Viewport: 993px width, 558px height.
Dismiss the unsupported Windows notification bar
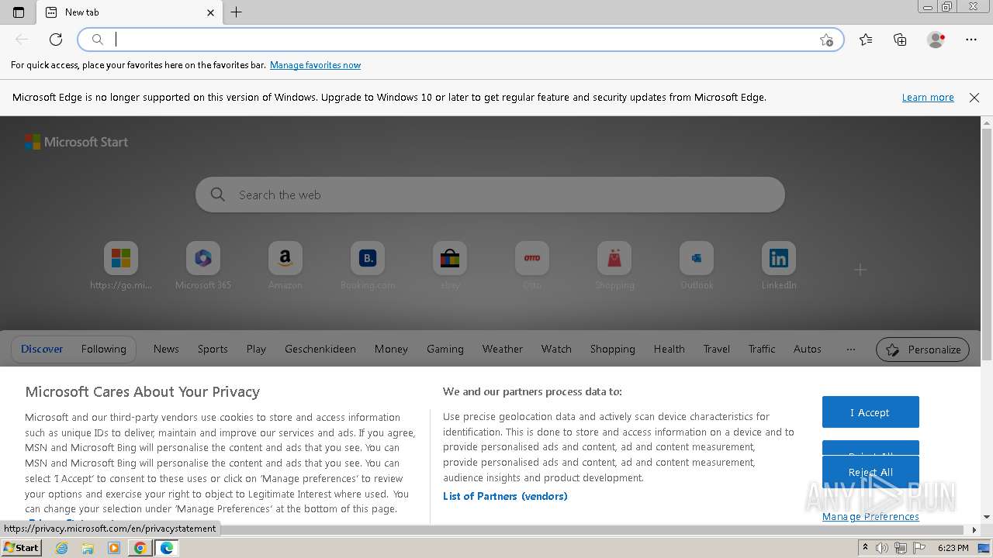tap(974, 98)
